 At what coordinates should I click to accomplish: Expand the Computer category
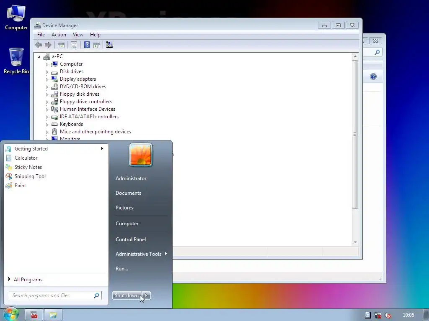click(47, 64)
